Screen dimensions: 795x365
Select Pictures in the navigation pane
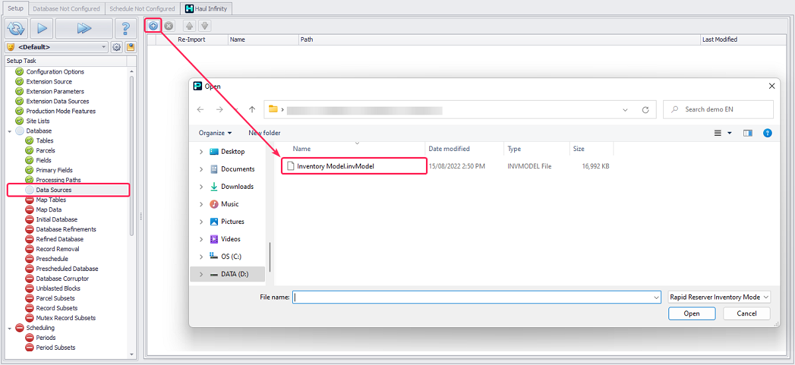click(x=233, y=222)
